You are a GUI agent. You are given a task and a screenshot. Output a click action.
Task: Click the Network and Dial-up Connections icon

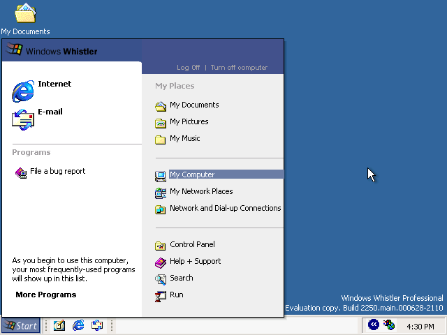(x=161, y=209)
